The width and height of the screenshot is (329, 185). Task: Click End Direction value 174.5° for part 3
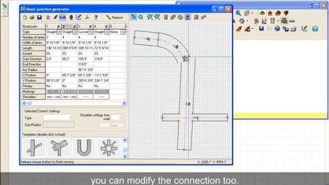(85, 64)
